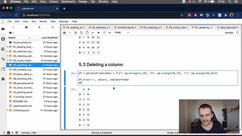Image resolution: width=242 pixels, height=136 pixels.
Task: Open the cell type Code dropdown
Action: (122, 32)
